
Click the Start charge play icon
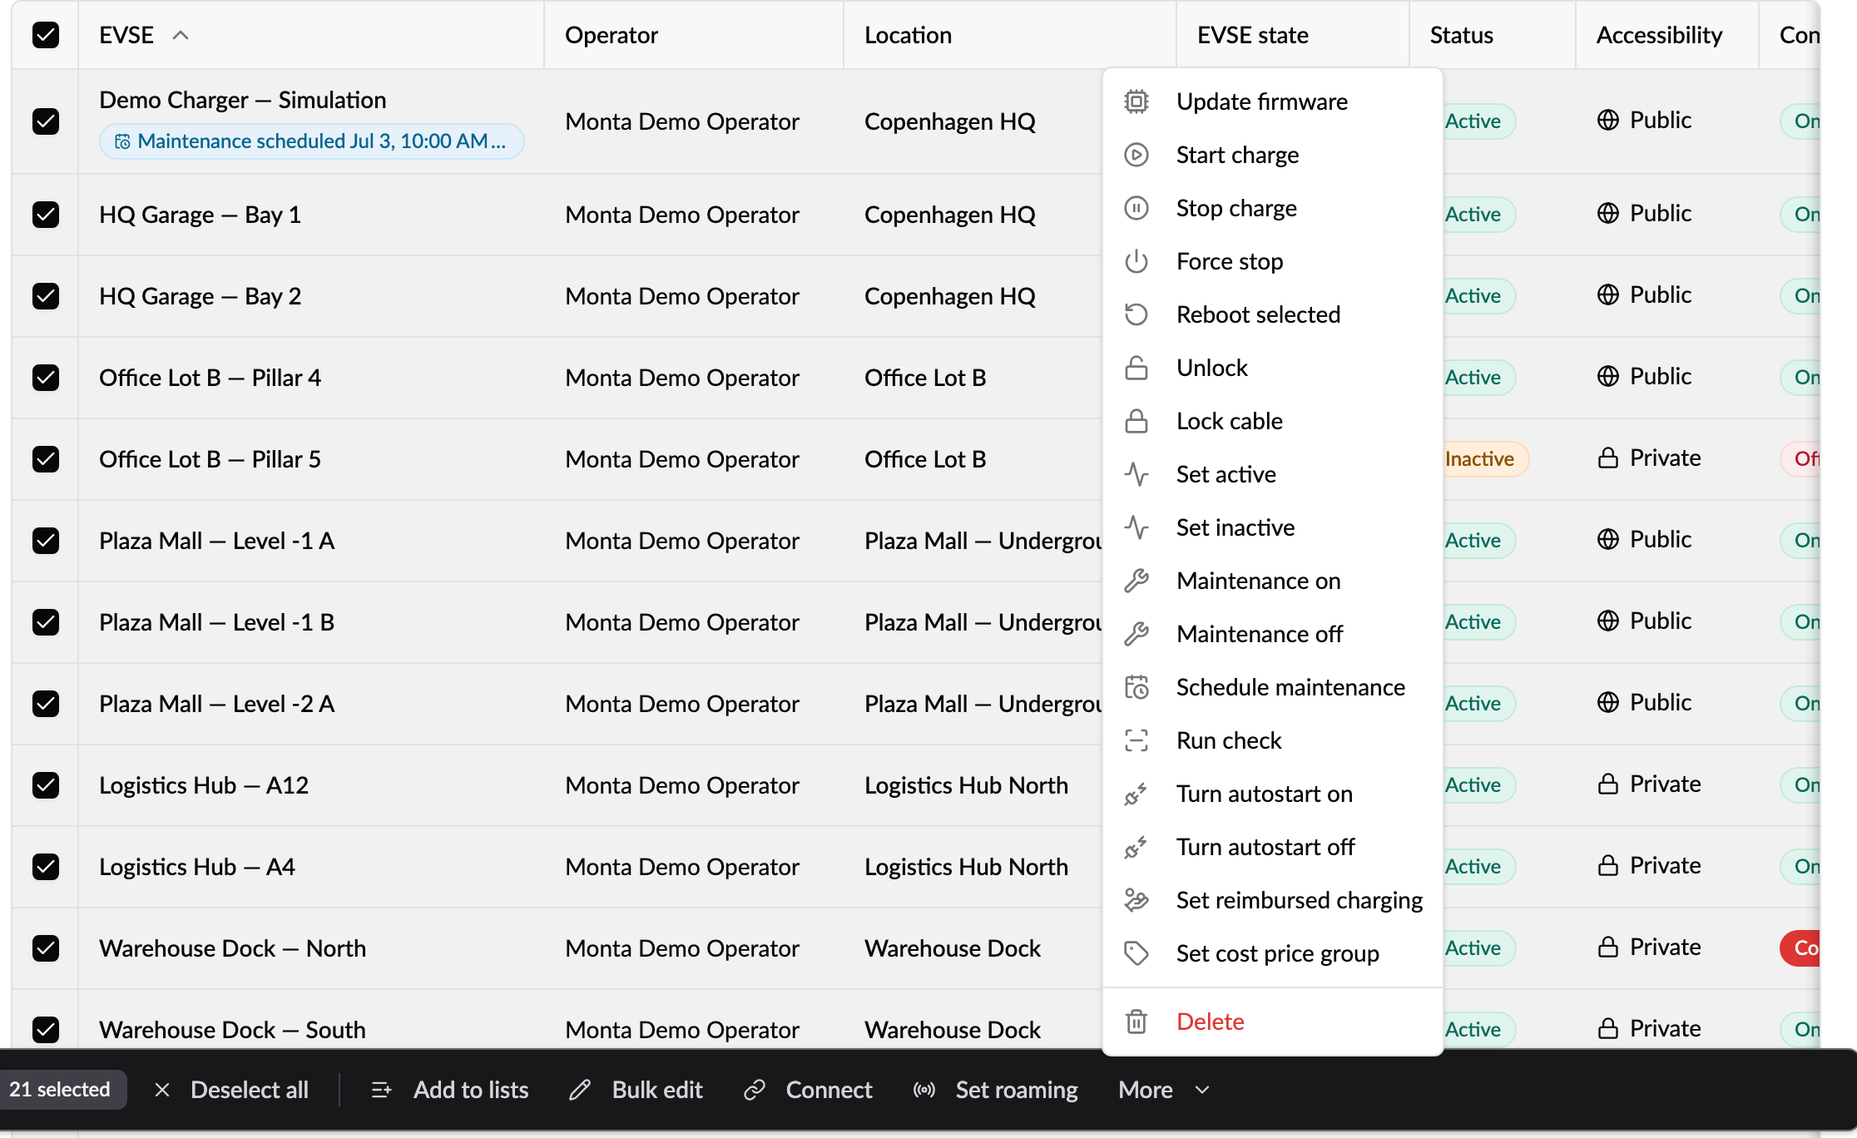[1136, 155]
